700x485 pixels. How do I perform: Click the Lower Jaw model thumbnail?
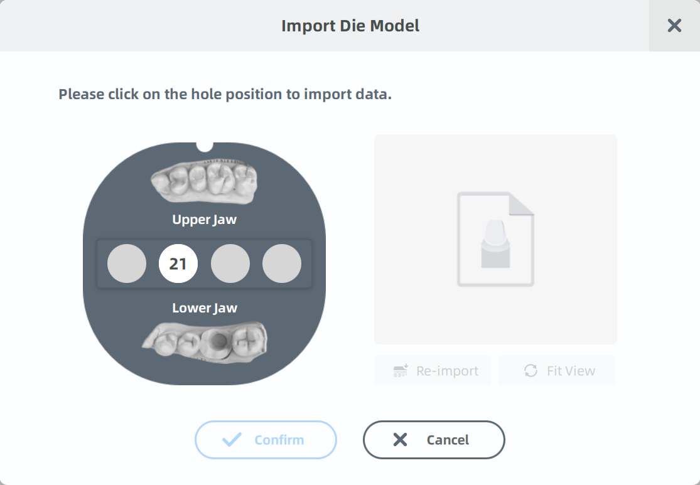point(205,342)
